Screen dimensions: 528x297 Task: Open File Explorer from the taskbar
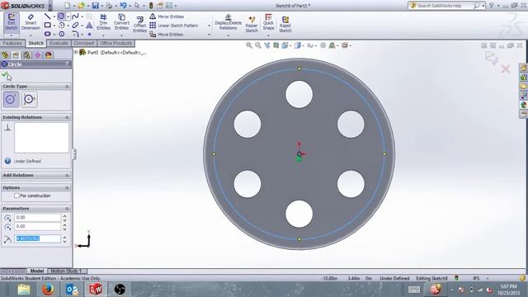pyautogui.click(x=24, y=290)
